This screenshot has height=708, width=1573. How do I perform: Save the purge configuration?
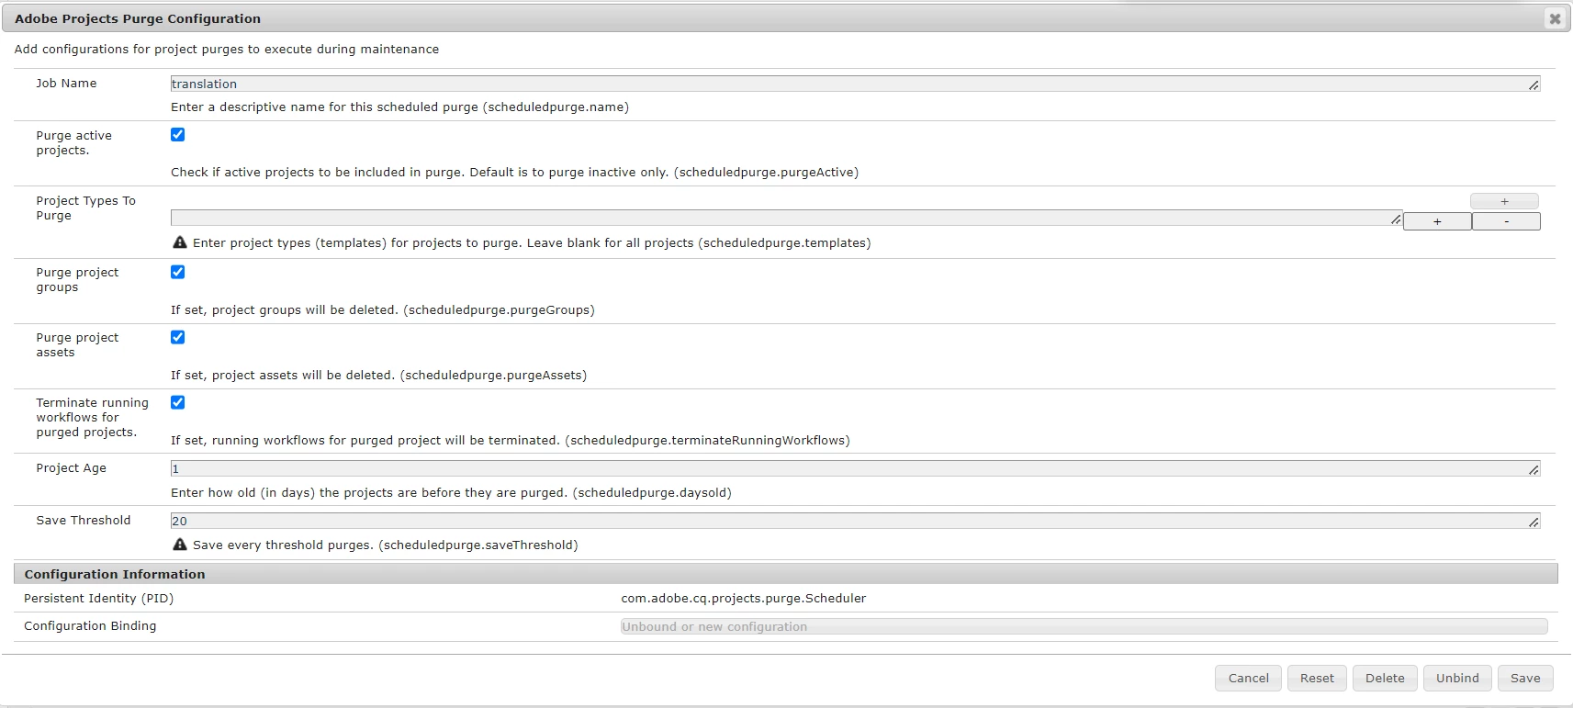(x=1525, y=678)
